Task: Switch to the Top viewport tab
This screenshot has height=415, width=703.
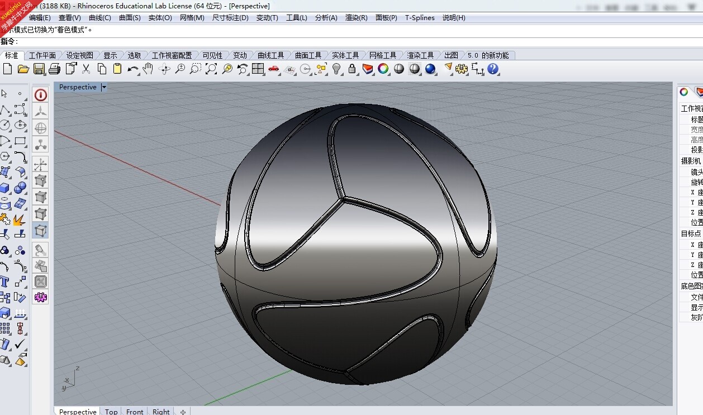Action: (111, 412)
